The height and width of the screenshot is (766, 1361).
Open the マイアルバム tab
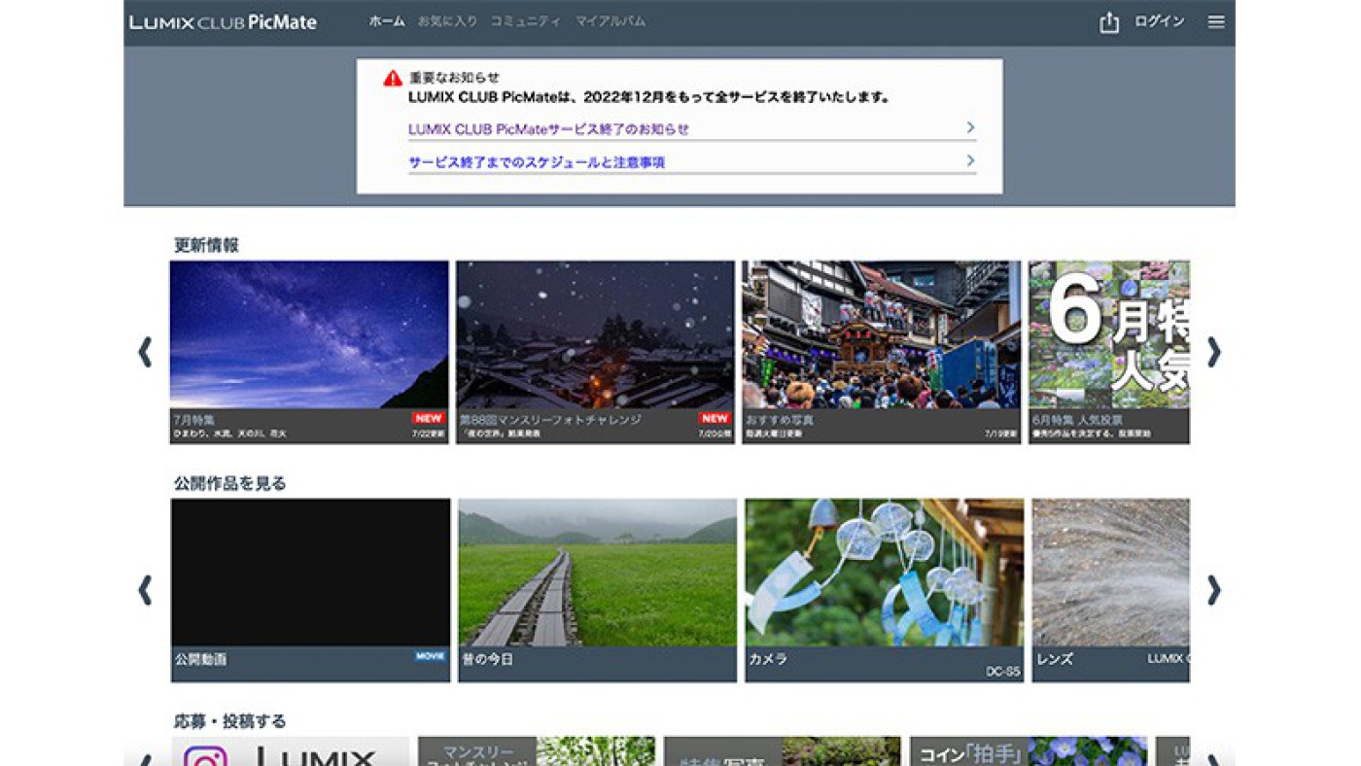pos(611,21)
